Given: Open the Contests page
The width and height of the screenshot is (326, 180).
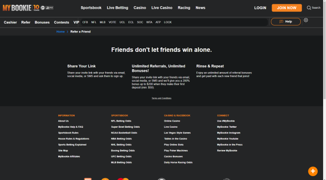Looking at the screenshot, I should [x=62, y=22].
